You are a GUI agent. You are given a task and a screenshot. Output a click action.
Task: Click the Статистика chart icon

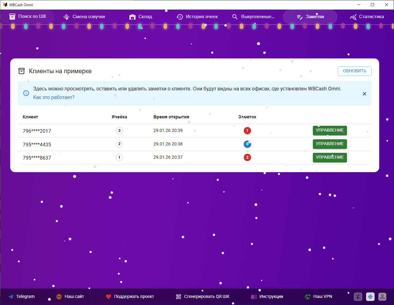click(x=353, y=17)
